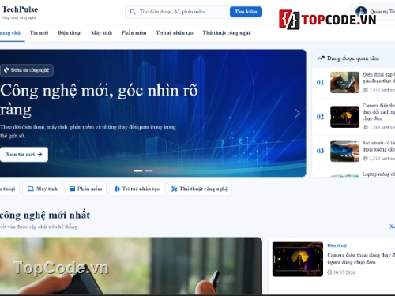Viewport: 395px width, 296px height.
Task: Open the Tin mới menu item
Action: 39,33
